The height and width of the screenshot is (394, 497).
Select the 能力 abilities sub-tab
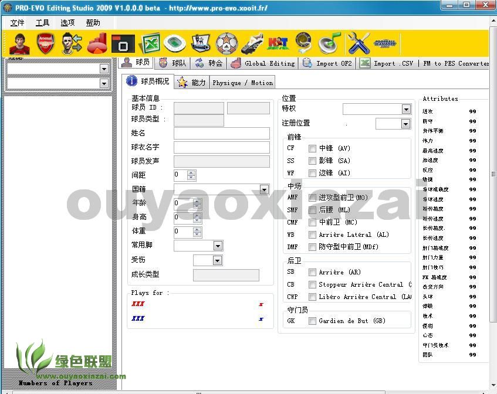[x=191, y=83]
